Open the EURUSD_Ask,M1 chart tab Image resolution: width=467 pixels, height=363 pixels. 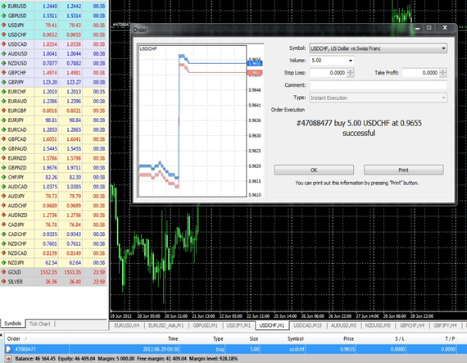(x=165, y=325)
